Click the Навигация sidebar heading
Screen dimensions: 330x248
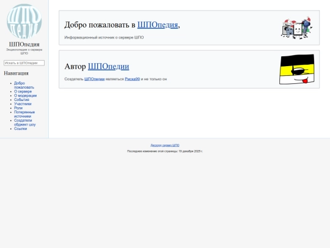(16, 73)
